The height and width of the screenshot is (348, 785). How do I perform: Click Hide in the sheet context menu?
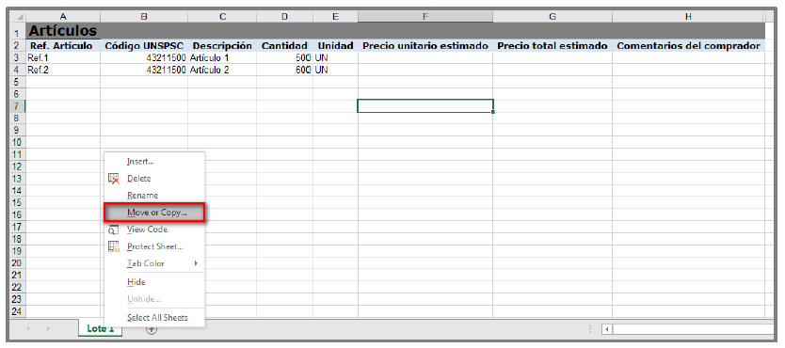(136, 282)
